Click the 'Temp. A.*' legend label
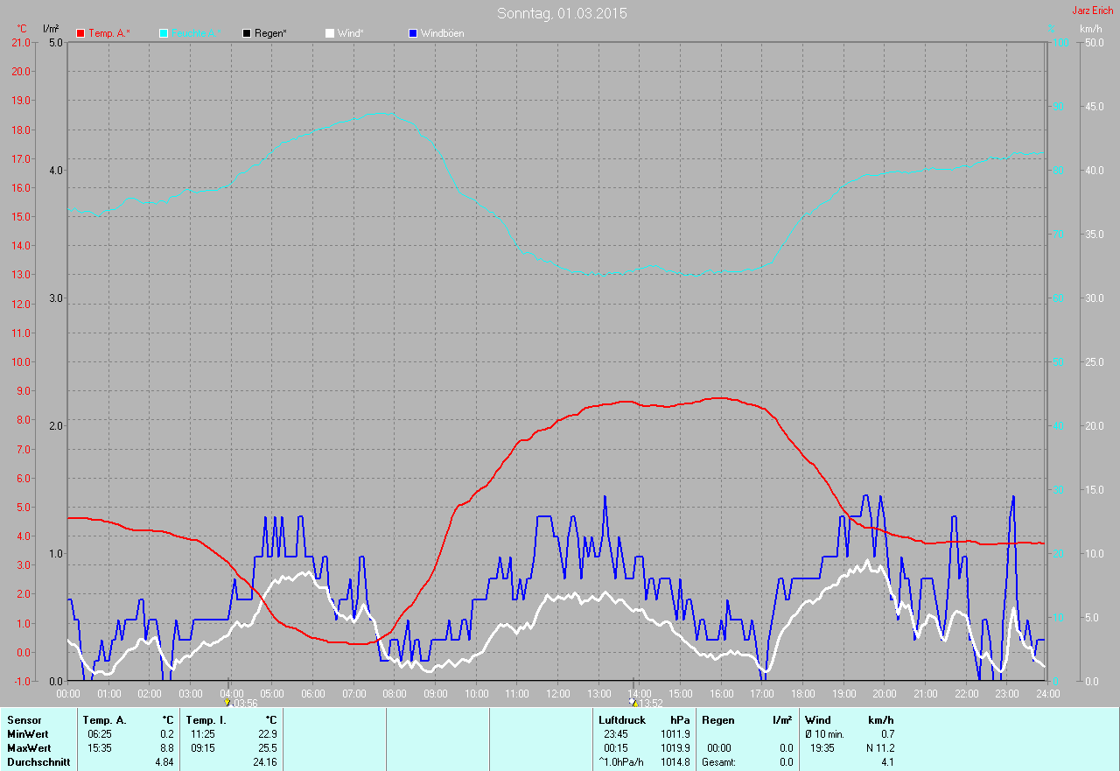 [109, 33]
